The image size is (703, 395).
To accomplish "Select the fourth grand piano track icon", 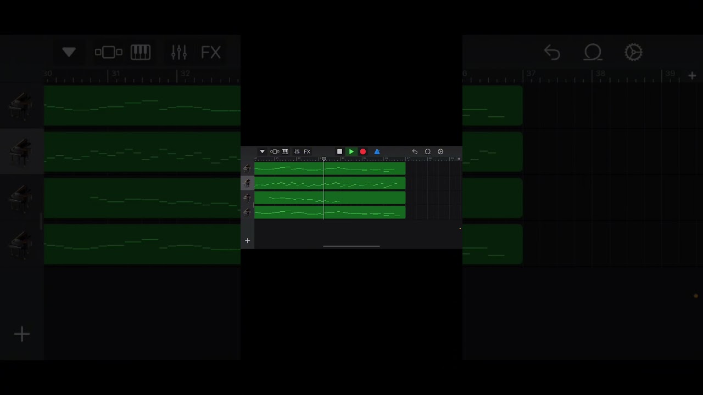I will 247,212.
